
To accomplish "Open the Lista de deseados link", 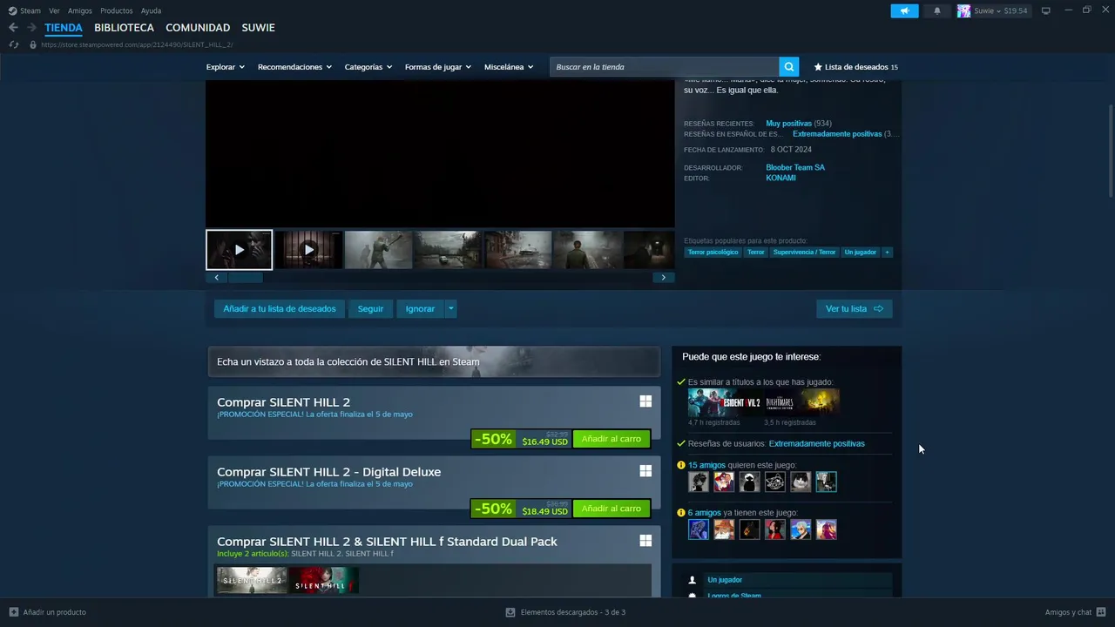I will point(856,67).
